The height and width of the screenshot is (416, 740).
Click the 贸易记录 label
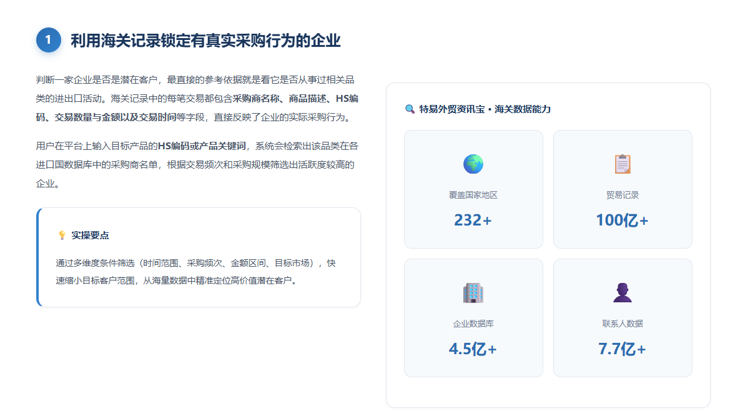tap(623, 195)
